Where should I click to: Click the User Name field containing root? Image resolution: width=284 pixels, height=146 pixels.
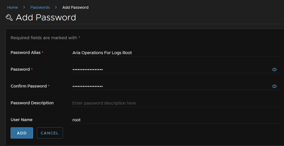[175, 120]
